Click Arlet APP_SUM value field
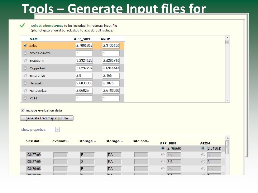Image resolution: width=258 pixels, height=193 pixels. point(84,46)
